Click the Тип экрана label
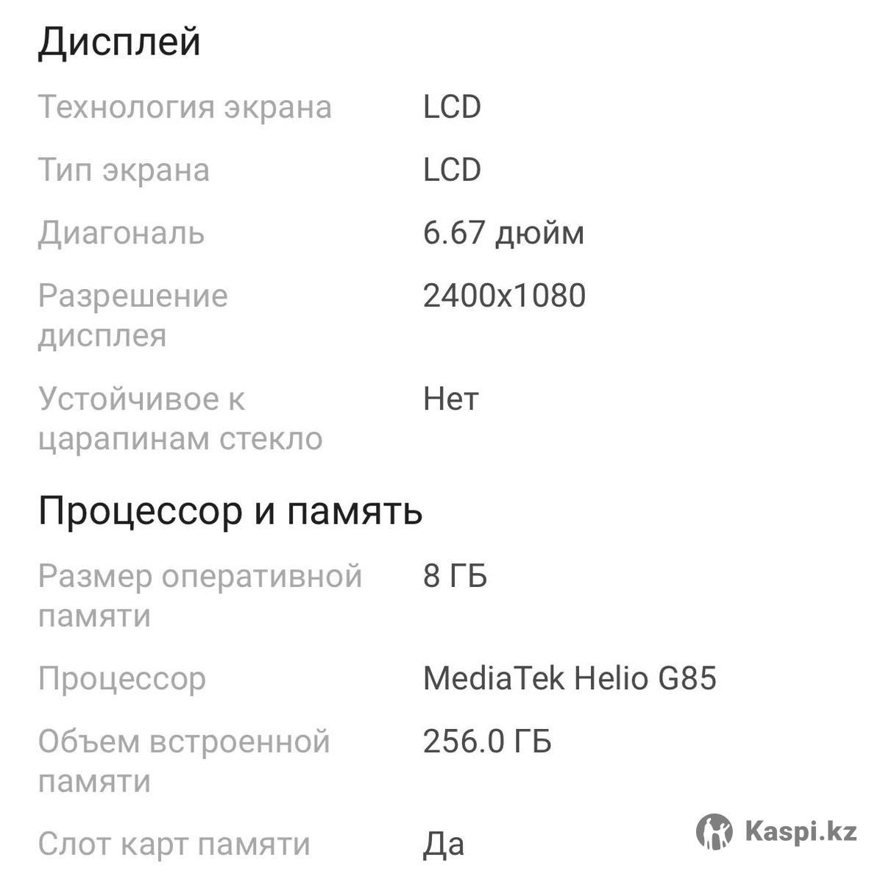 coord(124,171)
